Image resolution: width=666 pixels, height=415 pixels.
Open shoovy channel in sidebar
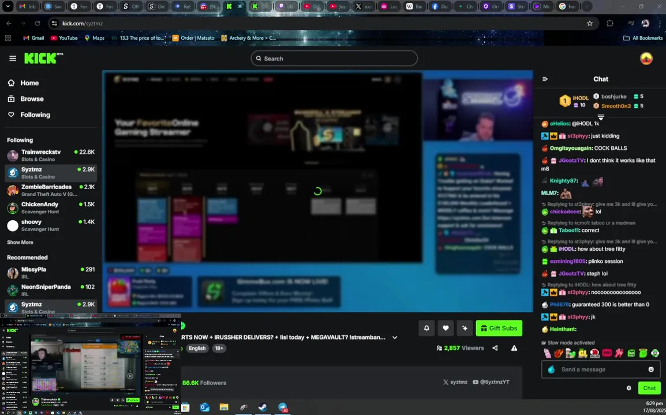[x=51, y=225]
